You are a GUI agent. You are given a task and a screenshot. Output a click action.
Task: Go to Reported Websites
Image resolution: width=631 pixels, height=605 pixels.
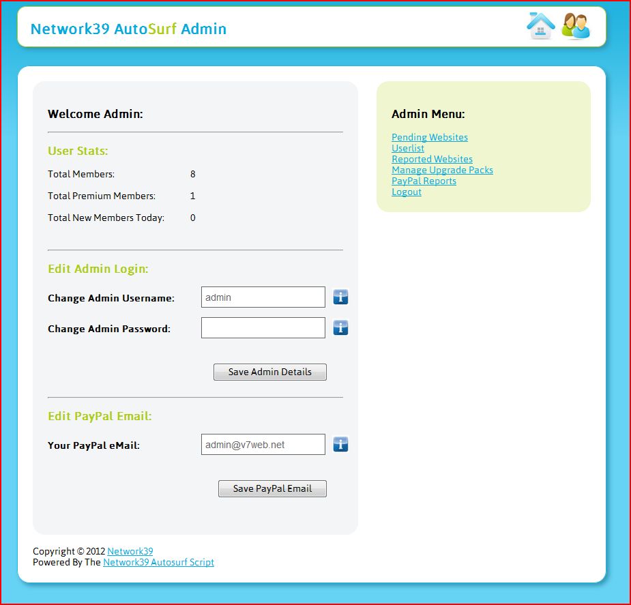pos(432,159)
